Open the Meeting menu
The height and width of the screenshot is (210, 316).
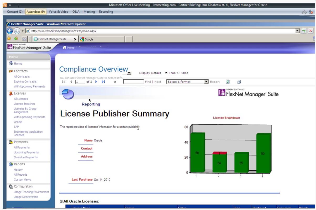(x=89, y=12)
